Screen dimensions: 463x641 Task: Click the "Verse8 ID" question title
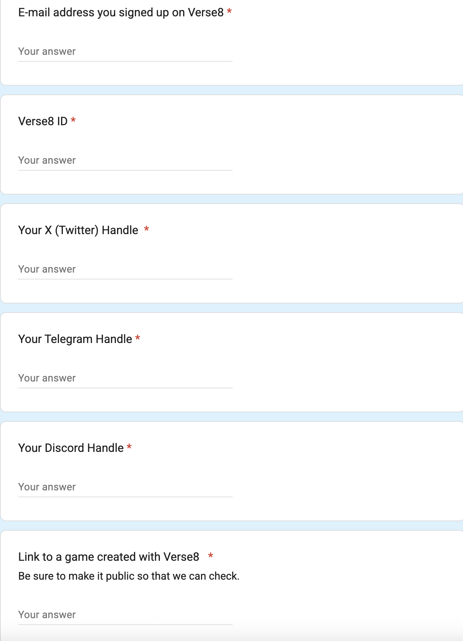pos(43,121)
